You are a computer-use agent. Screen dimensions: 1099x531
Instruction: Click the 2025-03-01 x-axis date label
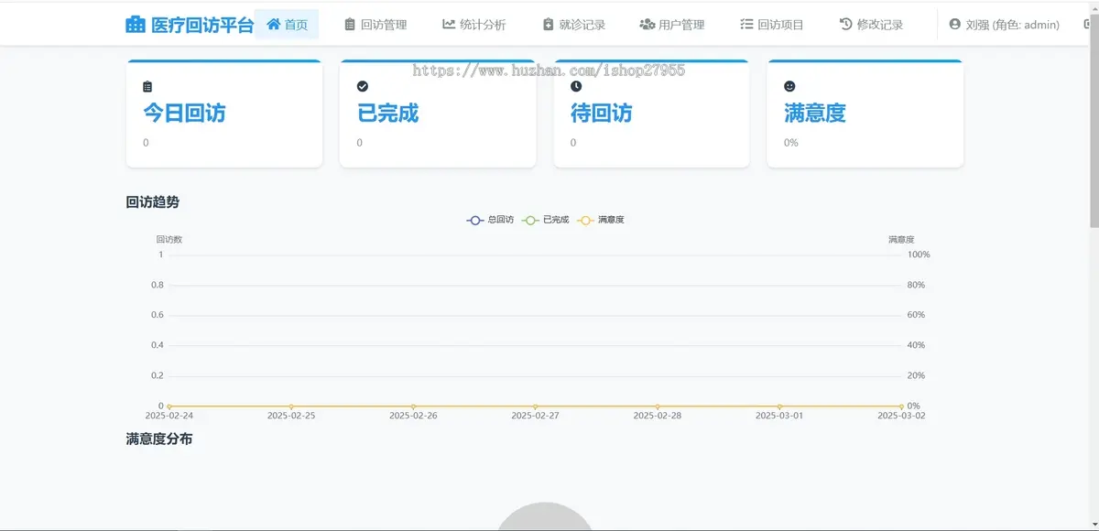coord(779,416)
